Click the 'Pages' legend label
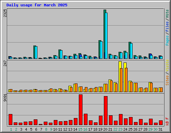The height and width of the screenshot is (133, 171). pos(167,41)
